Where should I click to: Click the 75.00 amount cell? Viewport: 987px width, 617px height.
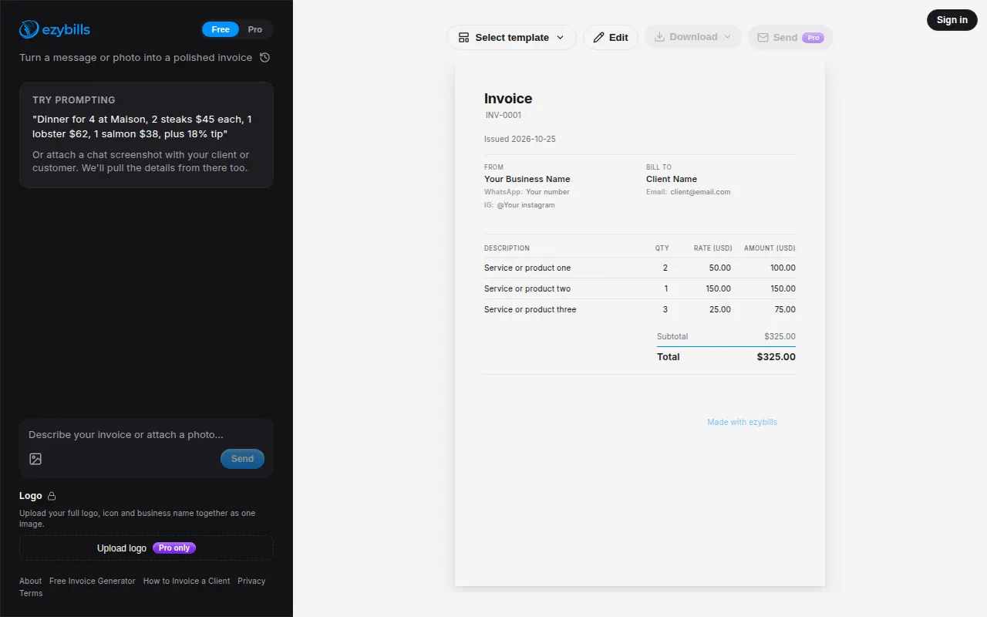click(785, 309)
